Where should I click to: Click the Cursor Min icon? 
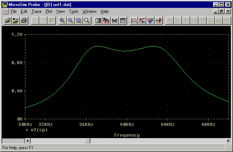coord(194,20)
